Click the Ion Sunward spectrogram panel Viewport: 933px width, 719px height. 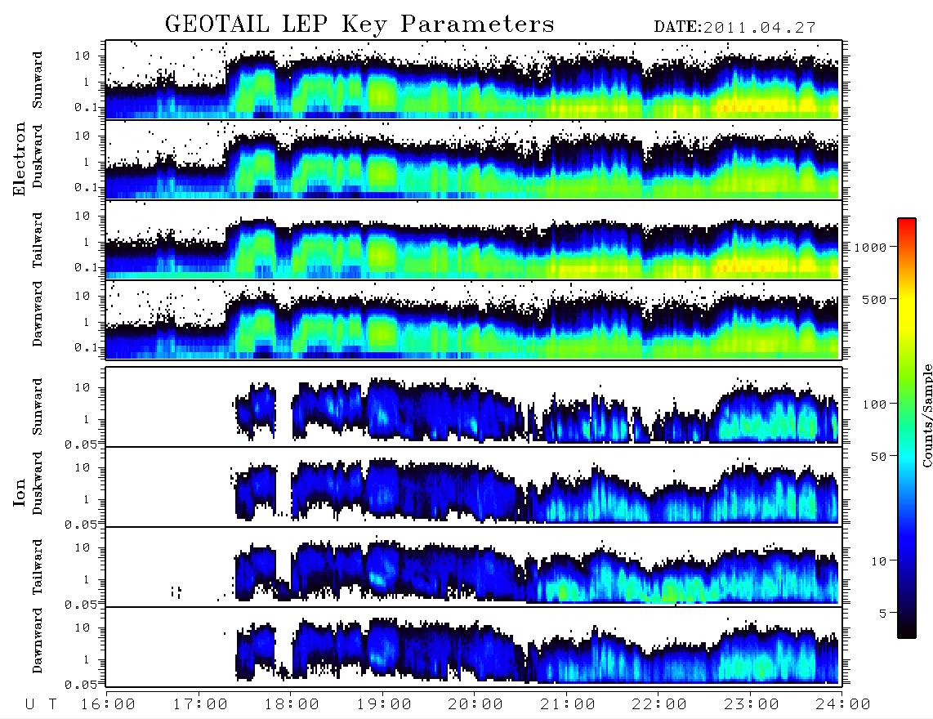pos(474,407)
